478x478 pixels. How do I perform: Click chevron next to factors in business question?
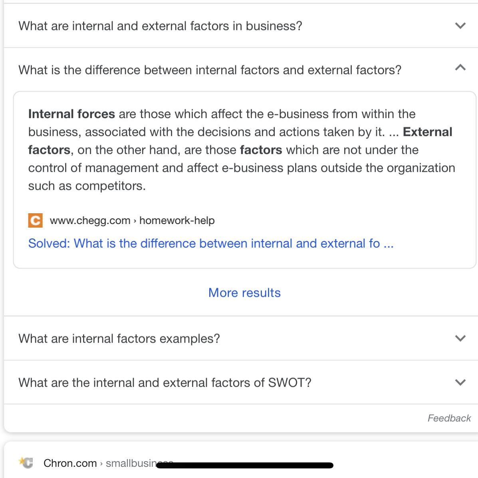[x=460, y=26]
